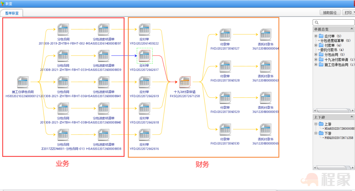The image size is (355, 191).
Task: Select 委托付款书 icon linked from FKDJ2022073060530
Action: [x=266, y=130]
